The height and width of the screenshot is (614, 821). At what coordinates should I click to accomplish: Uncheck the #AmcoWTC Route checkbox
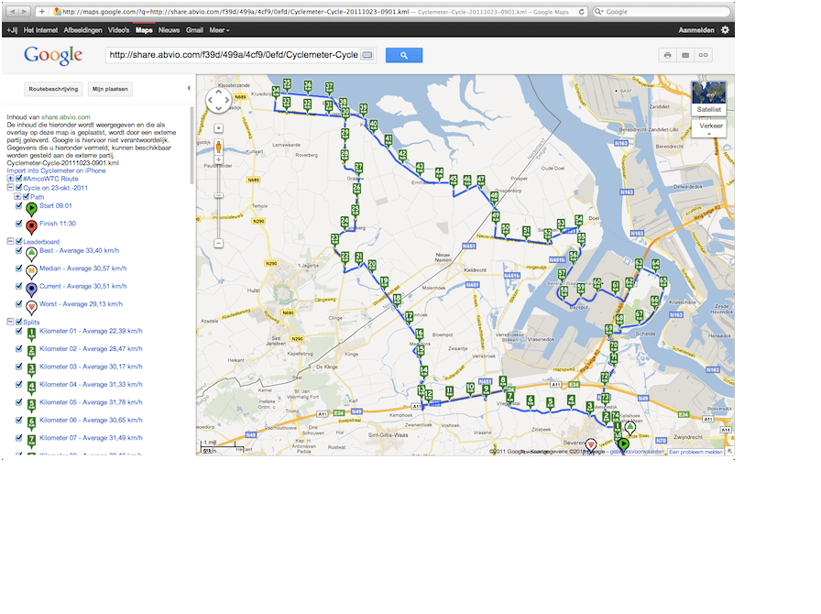(x=19, y=179)
